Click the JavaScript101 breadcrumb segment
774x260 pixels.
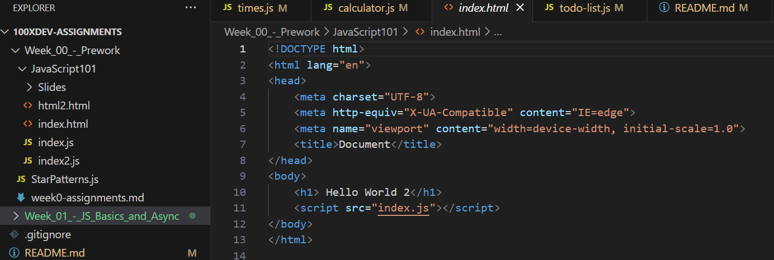tap(365, 32)
